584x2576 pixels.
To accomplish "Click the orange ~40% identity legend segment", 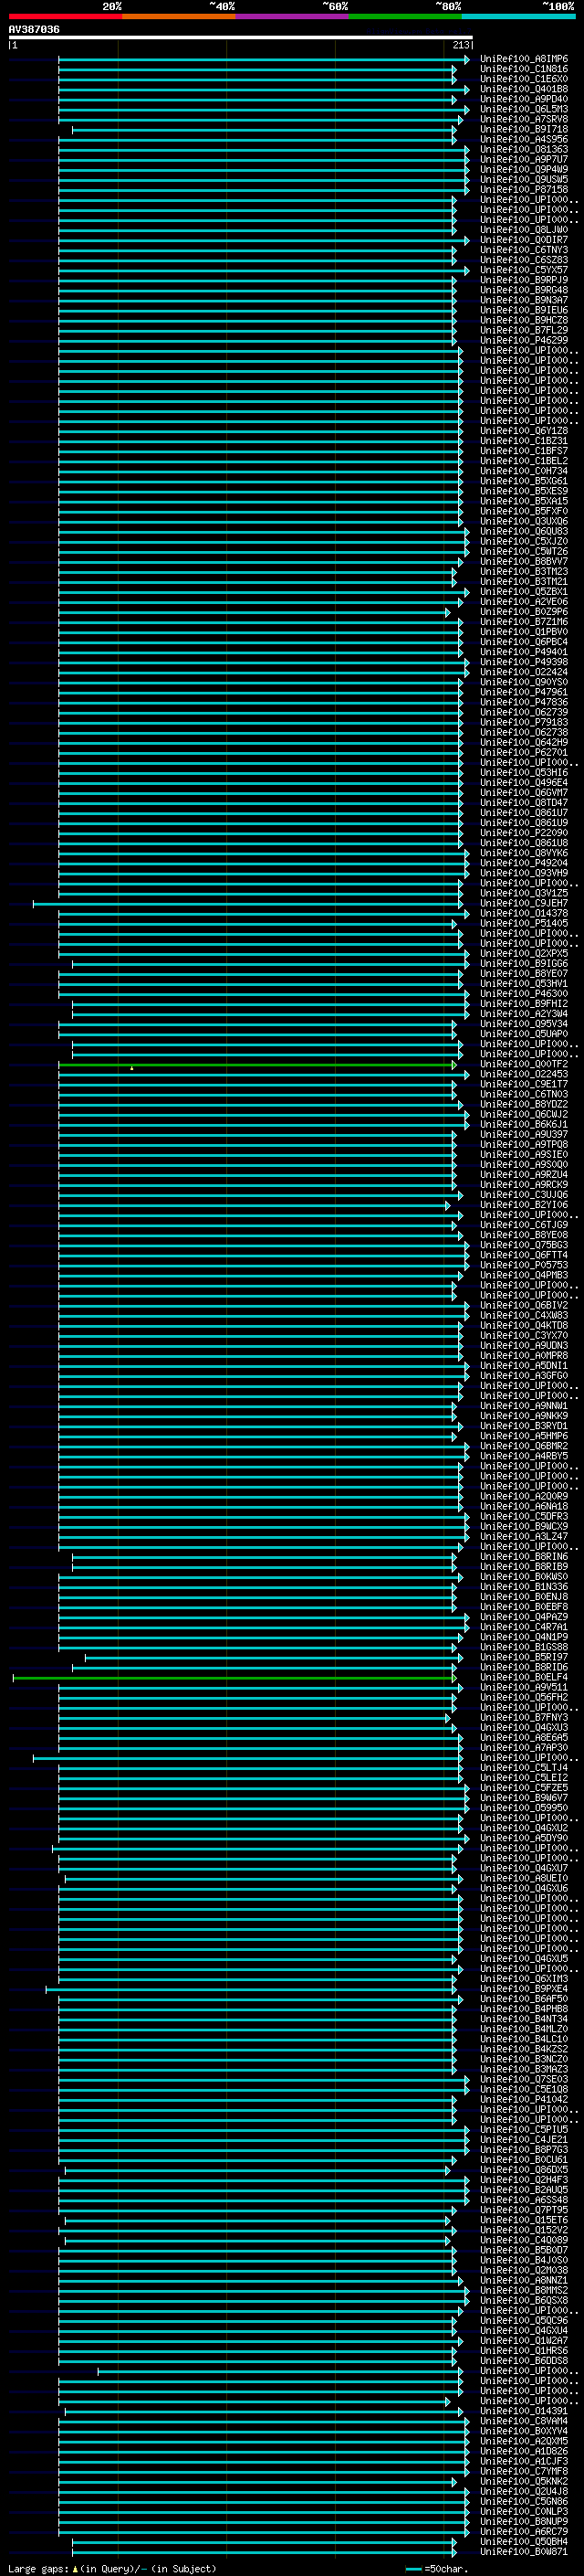I will click(x=179, y=16).
